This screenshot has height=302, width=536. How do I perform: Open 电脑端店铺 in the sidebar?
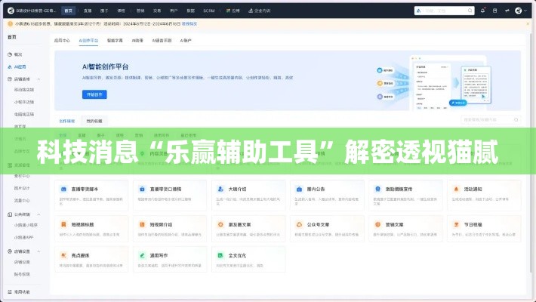24,114
